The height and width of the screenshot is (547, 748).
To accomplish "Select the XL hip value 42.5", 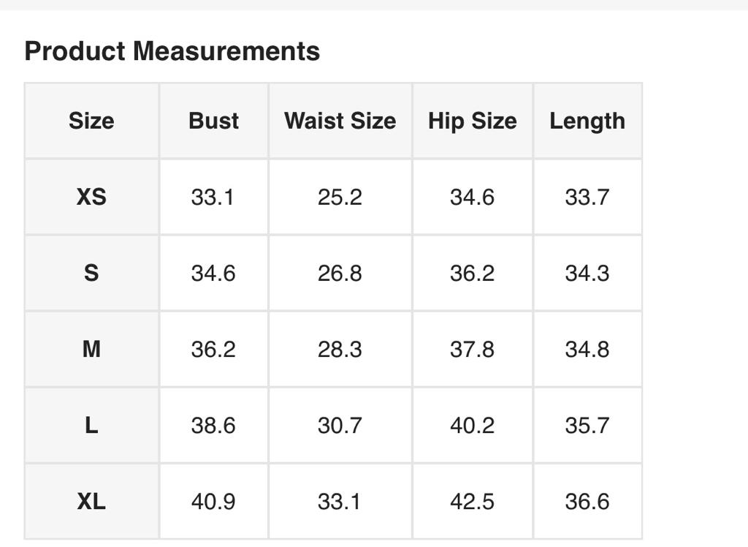I will pyautogui.click(x=472, y=501).
